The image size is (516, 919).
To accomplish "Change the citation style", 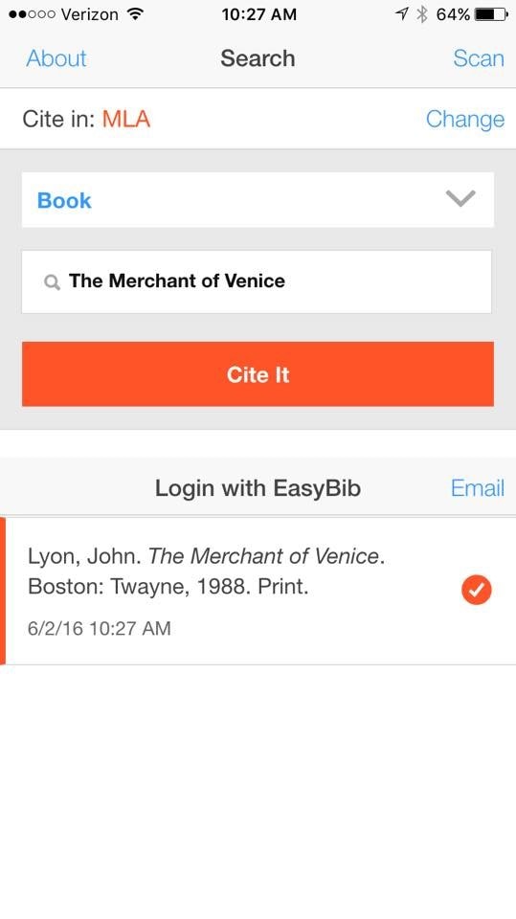I will coord(465,119).
